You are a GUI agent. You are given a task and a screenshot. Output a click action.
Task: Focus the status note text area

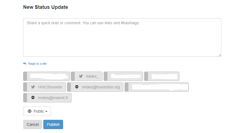[122, 37]
